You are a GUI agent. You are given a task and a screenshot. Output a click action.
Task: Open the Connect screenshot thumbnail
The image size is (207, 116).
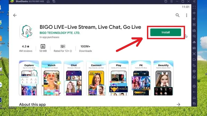[96, 78]
